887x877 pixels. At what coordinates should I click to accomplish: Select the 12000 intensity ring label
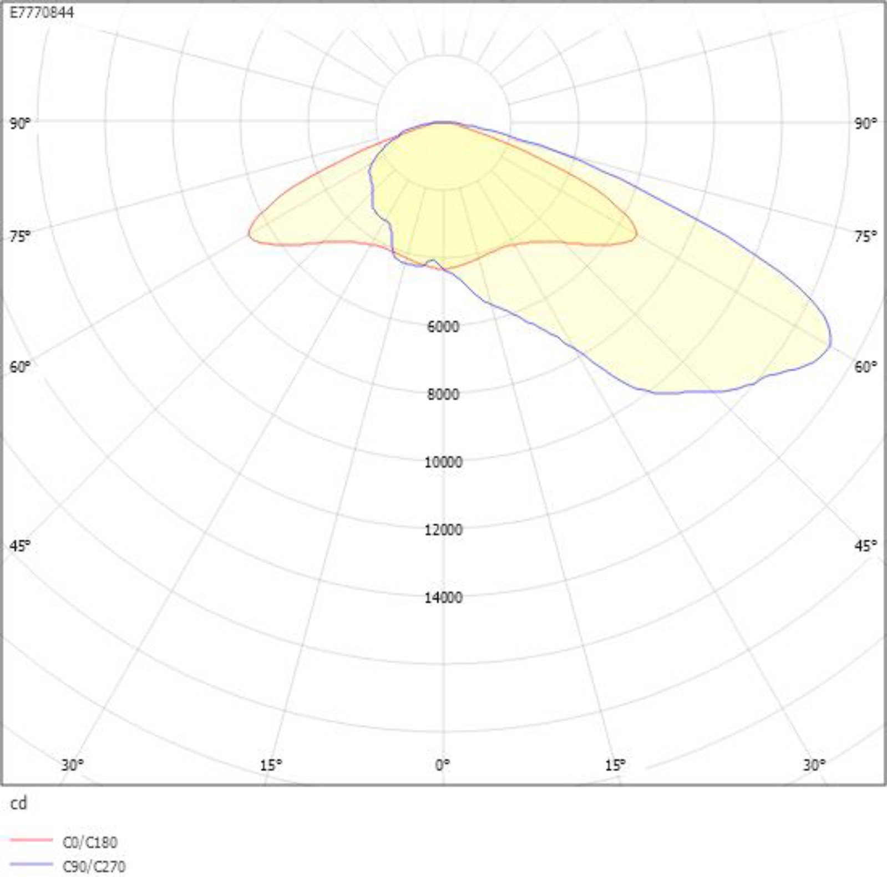pyautogui.click(x=443, y=529)
